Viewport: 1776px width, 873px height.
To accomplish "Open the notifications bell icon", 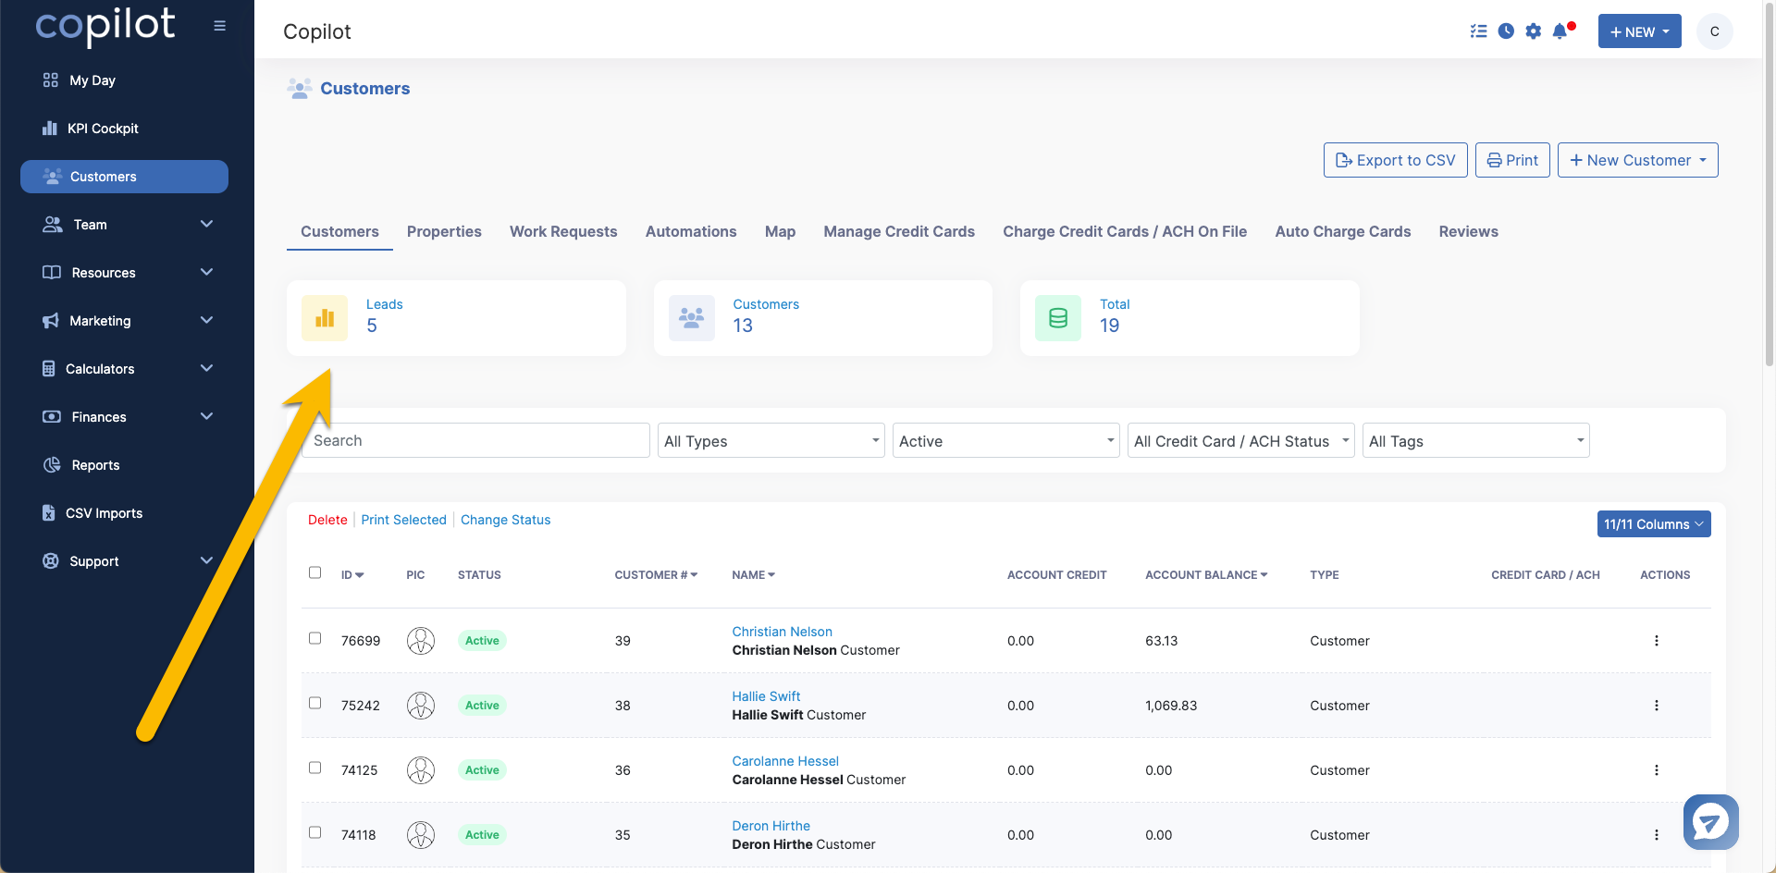I will click(x=1560, y=31).
